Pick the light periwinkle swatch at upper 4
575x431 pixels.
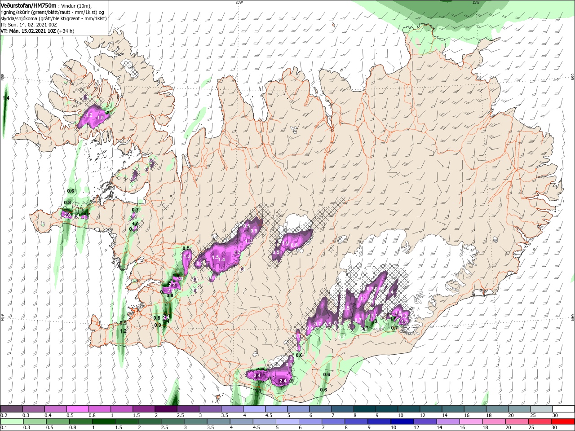click(254, 409)
